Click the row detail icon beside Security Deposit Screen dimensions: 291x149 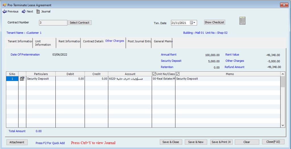pyautogui.click(x=22, y=79)
